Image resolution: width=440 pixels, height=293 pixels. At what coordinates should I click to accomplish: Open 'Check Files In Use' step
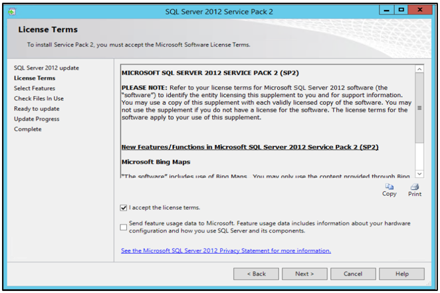click(x=39, y=98)
